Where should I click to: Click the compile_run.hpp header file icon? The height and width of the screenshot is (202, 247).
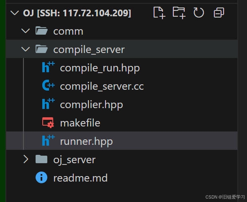48,67
